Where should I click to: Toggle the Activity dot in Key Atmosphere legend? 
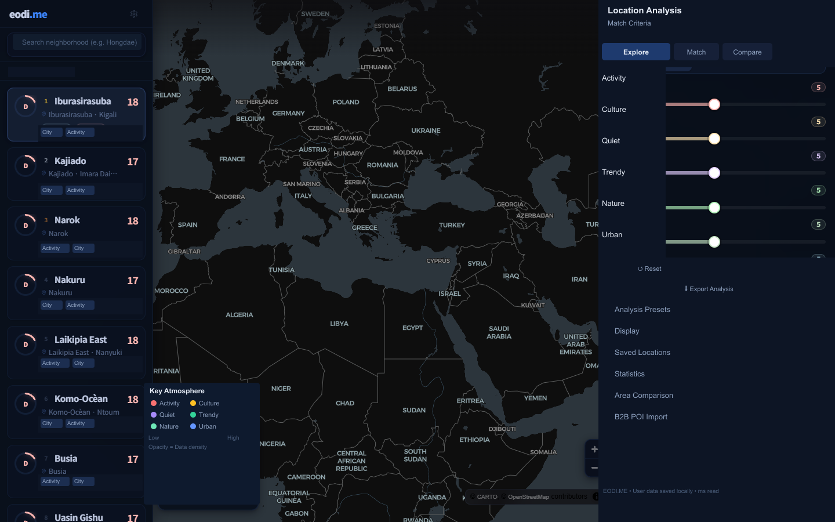153,403
